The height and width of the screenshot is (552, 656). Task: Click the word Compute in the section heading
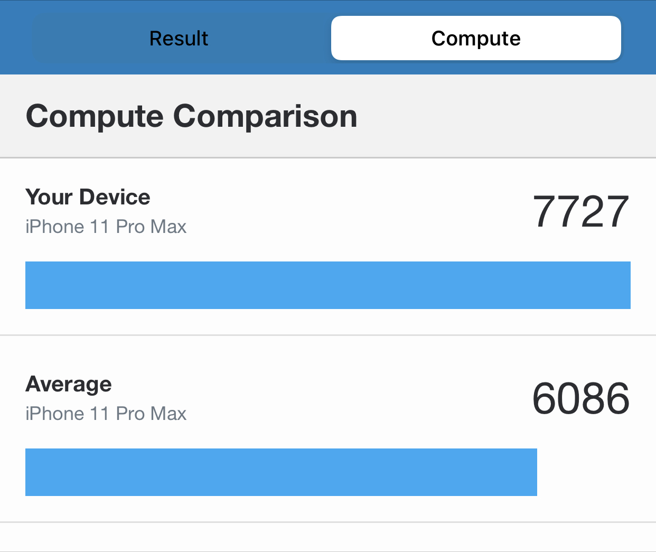(95, 116)
